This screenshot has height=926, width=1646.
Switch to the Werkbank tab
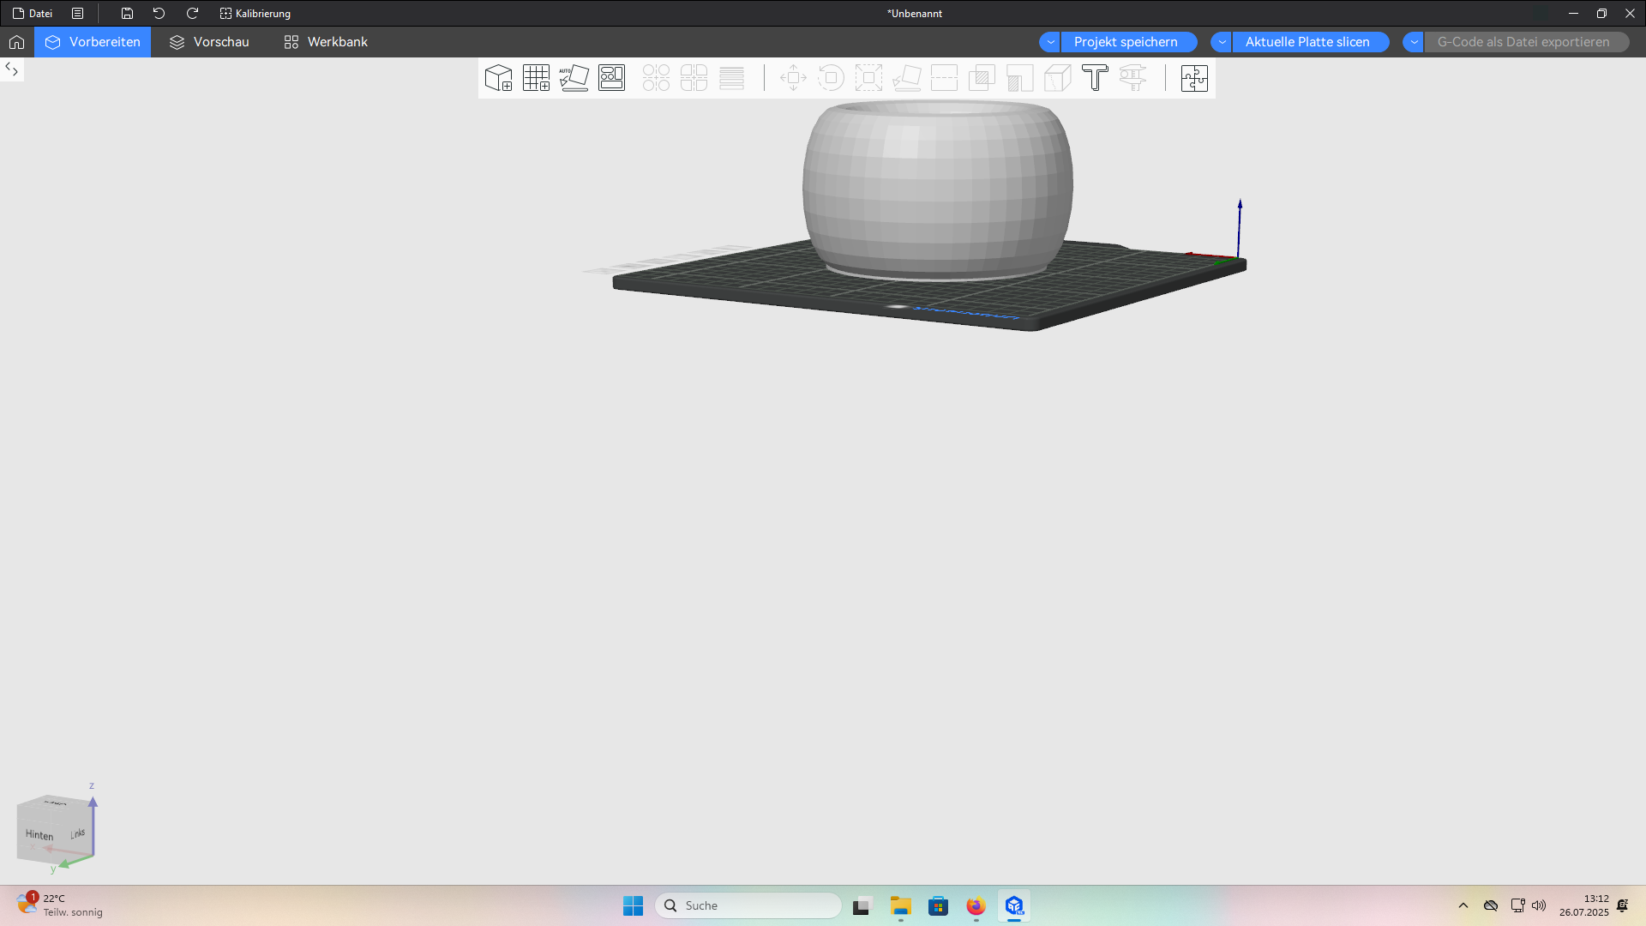point(326,42)
